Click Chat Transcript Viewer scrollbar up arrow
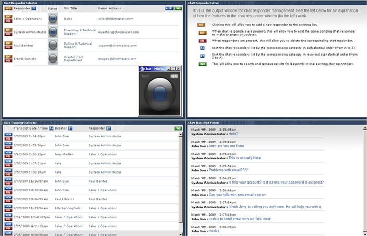Image resolution: width=367 pixels, height=236 pixels. [x=365, y=127]
